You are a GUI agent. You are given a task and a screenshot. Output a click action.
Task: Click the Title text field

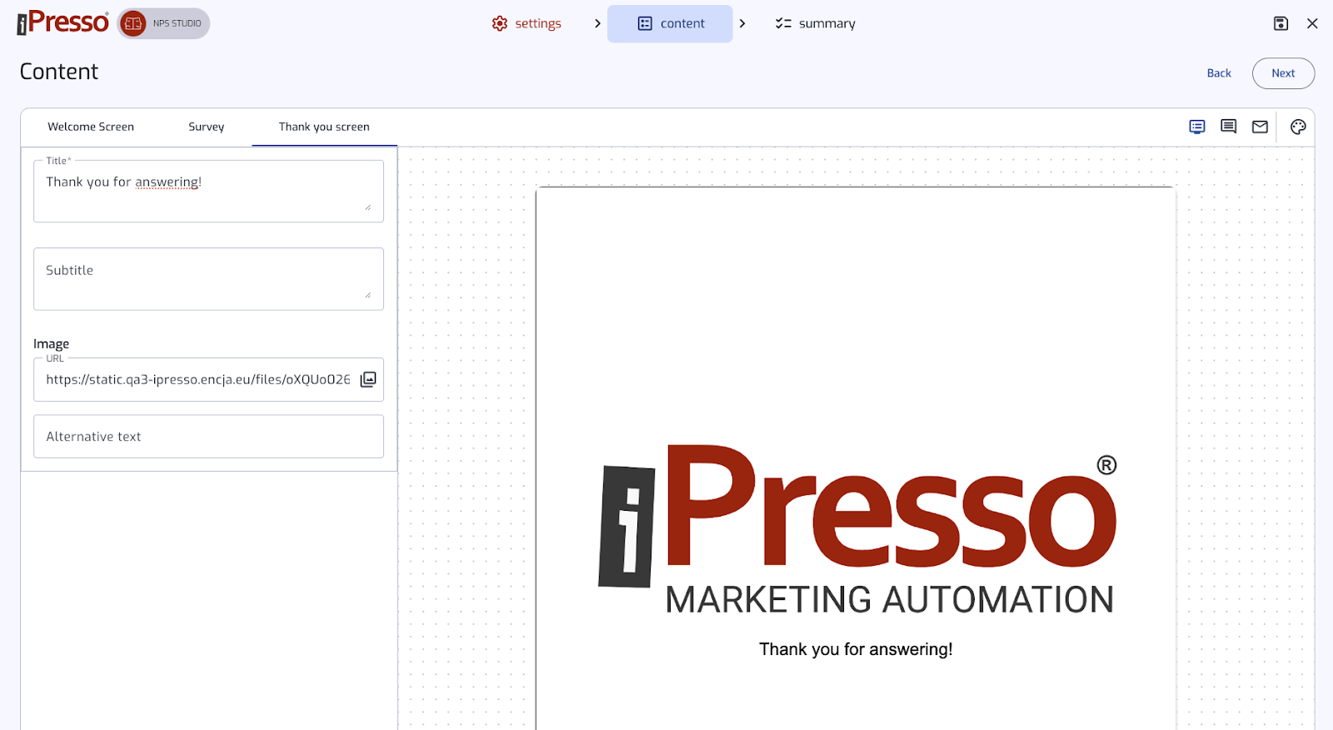(208, 192)
